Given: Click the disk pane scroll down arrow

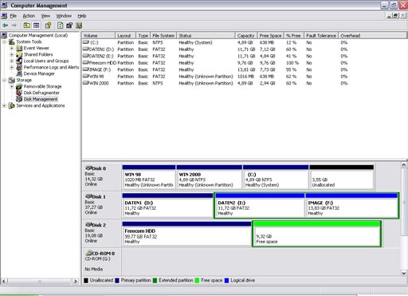Looking at the screenshot, I should pos(404,273).
